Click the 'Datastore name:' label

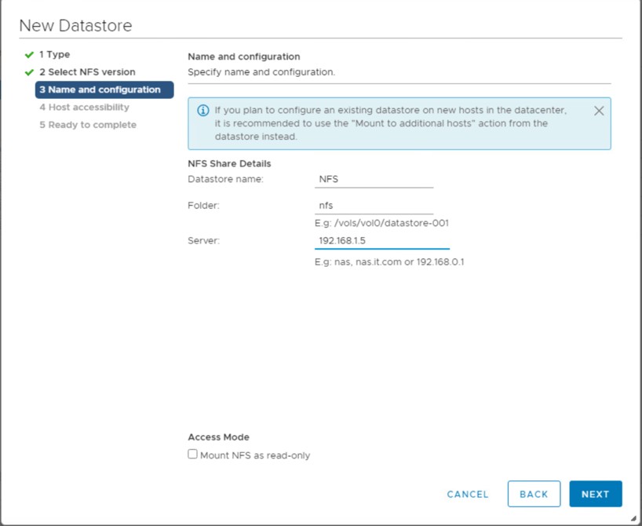pyautogui.click(x=225, y=180)
